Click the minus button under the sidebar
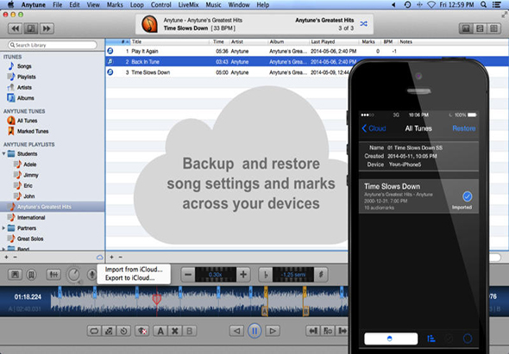This screenshot has width=509, height=354. coord(15,257)
